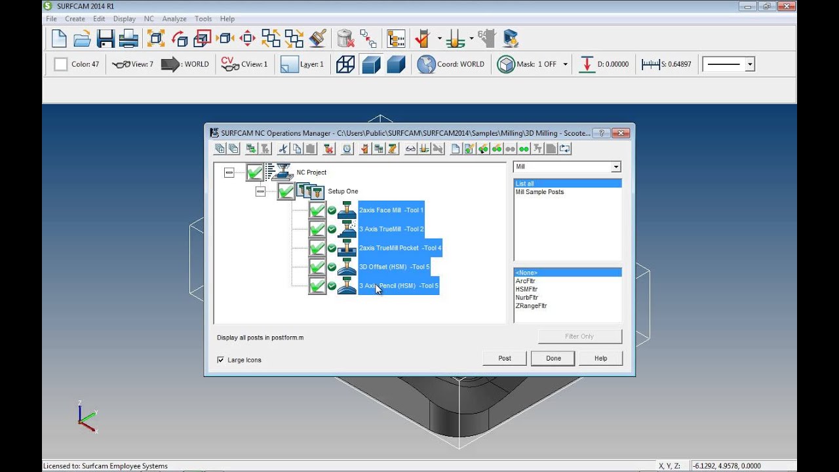
Task: Click the verify toolpath checkmark icon
Action: (423, 39)
